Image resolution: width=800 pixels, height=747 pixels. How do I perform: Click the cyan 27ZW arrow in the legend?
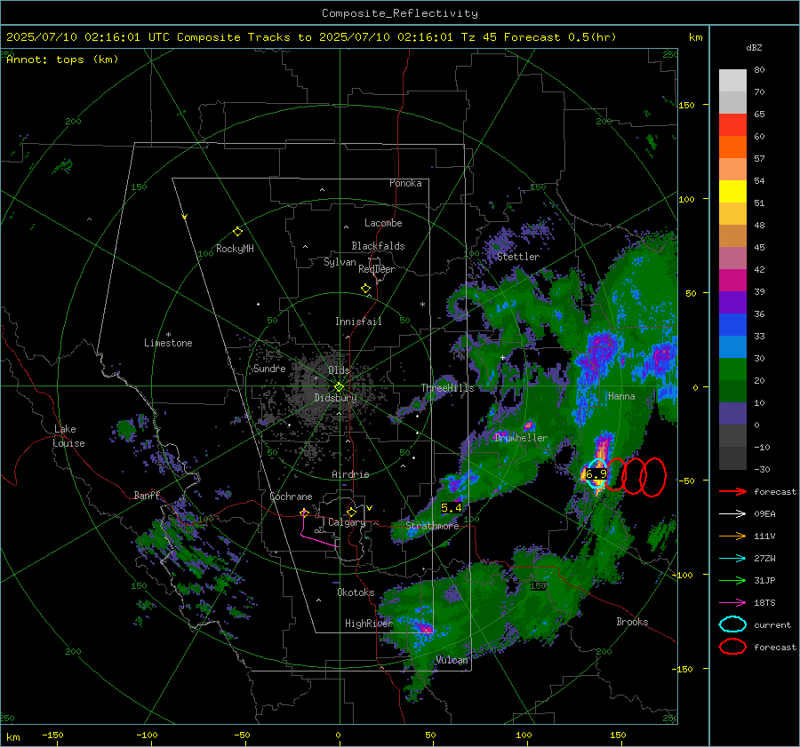(x=732, y=559)
